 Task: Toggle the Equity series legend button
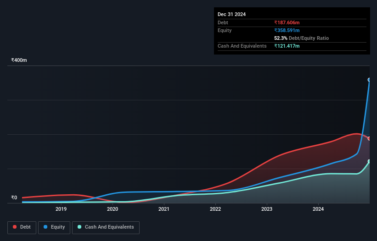[54, 227]
